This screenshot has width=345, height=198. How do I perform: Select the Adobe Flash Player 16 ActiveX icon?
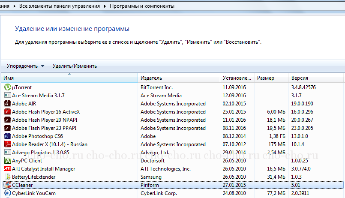[7, 111]
